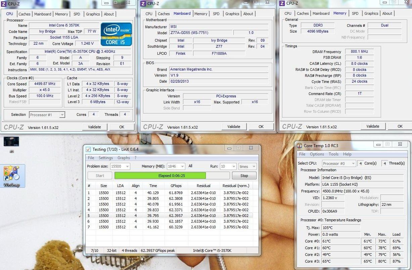Select LinX result row 7 with 60.3239 GFlops
The height and width of the screenshot is (270, 412).
coord(170,227)
